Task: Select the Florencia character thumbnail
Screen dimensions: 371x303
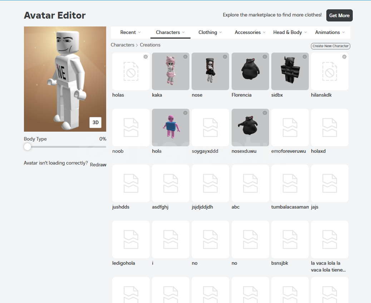Action: point(250,71)
